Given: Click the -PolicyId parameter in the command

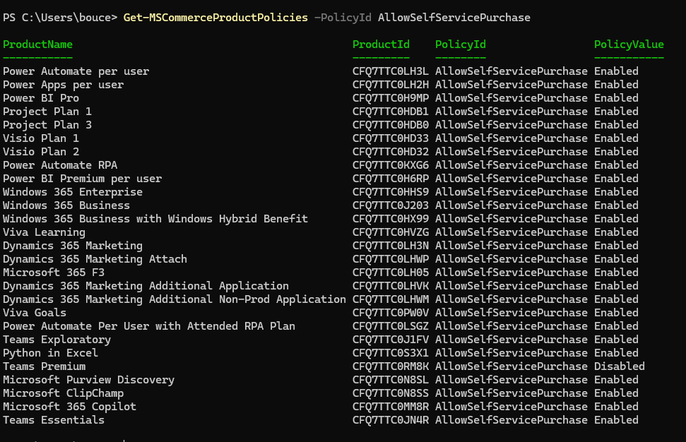Looking at the screenshot, I should coord(343,17).
